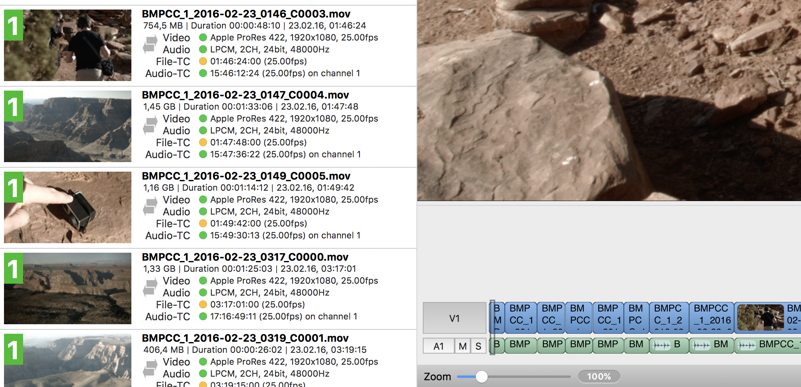Click the orange File-TC status dot for 0147_C0004
Viewport: 801px width, 387px height.
click(203, 142)
